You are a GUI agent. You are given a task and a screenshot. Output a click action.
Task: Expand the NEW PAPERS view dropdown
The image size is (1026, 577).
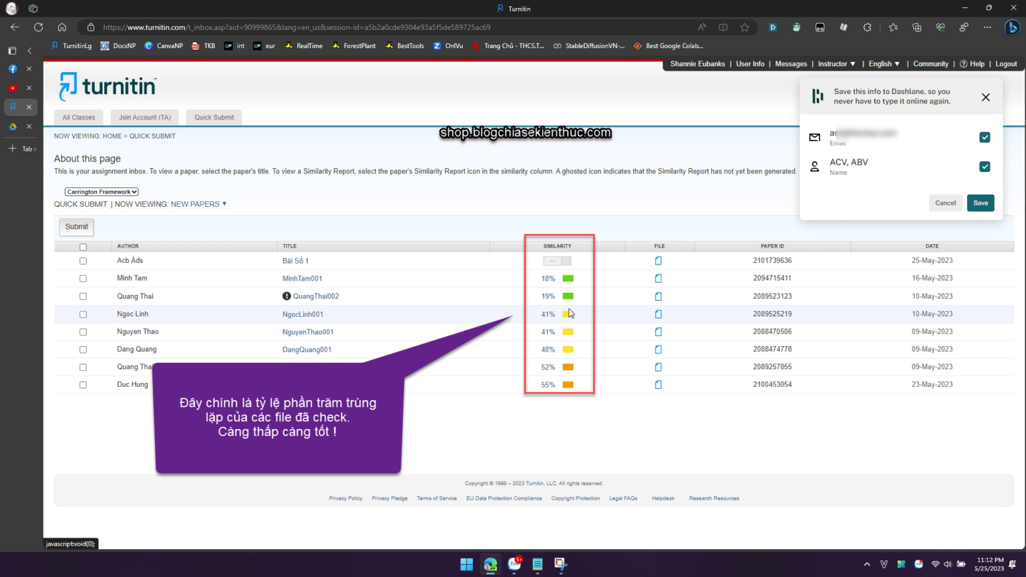coord(198,204)
